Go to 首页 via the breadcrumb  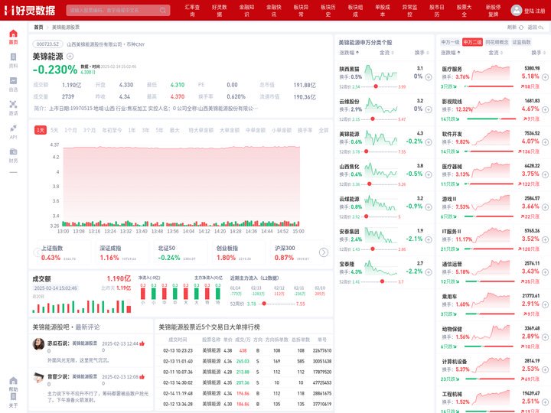click(x=38, y=27)
